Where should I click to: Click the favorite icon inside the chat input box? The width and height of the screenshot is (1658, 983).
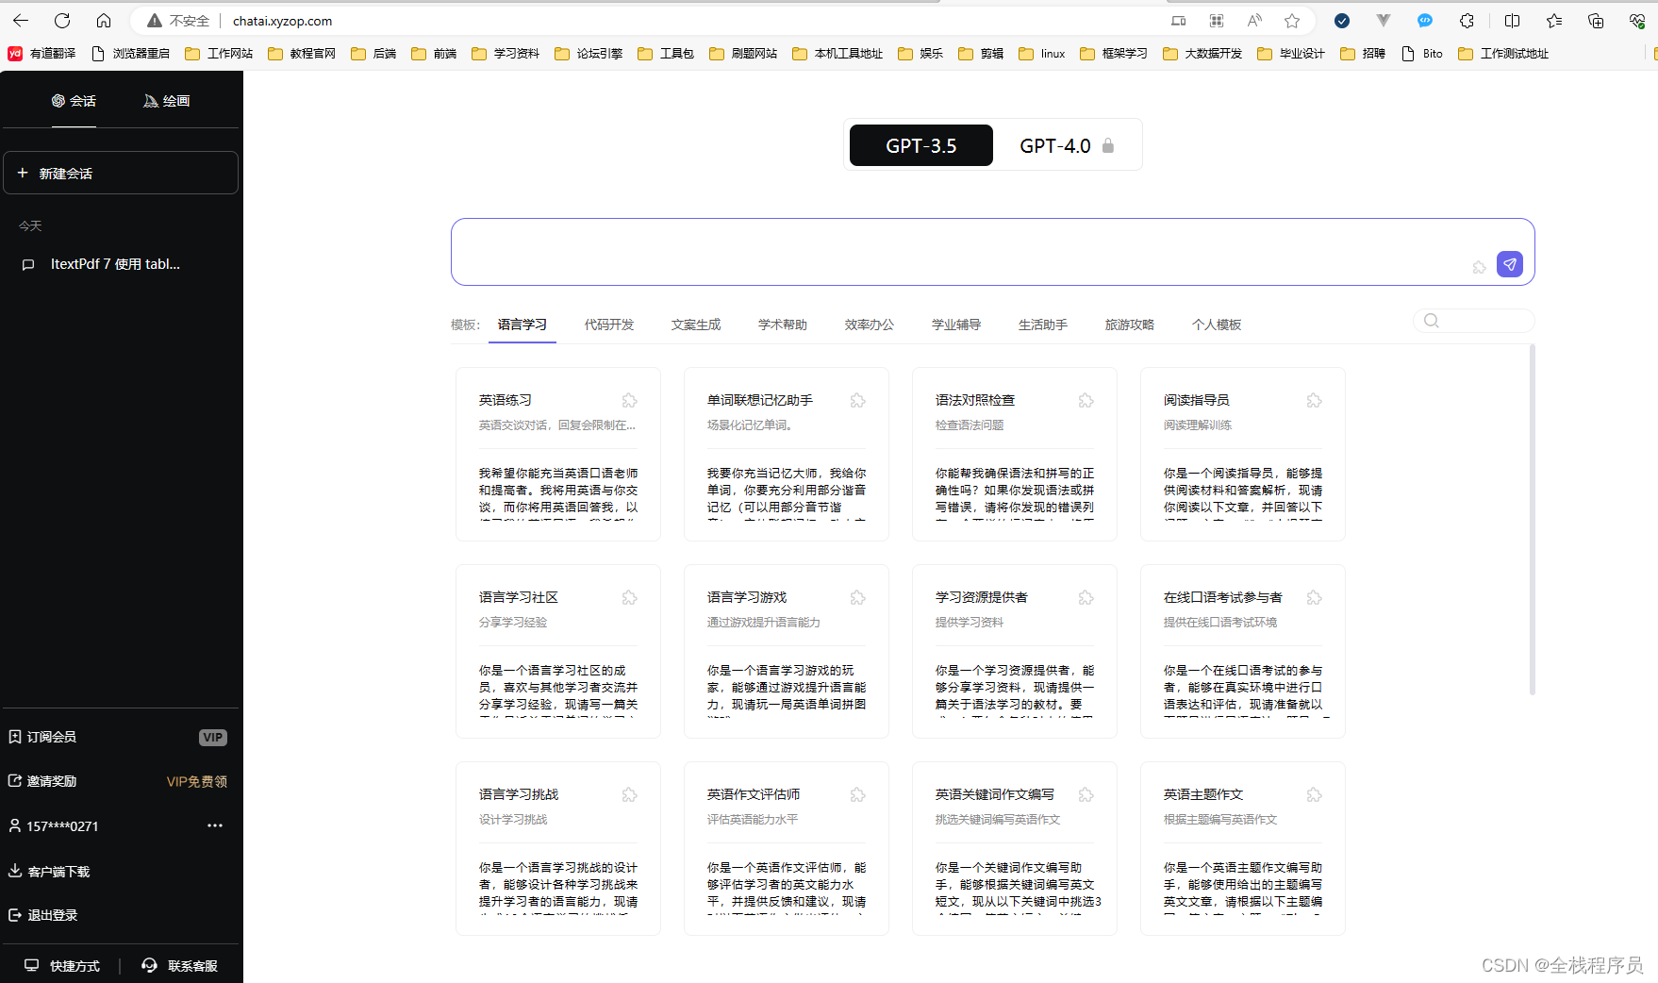[1479, 268]
